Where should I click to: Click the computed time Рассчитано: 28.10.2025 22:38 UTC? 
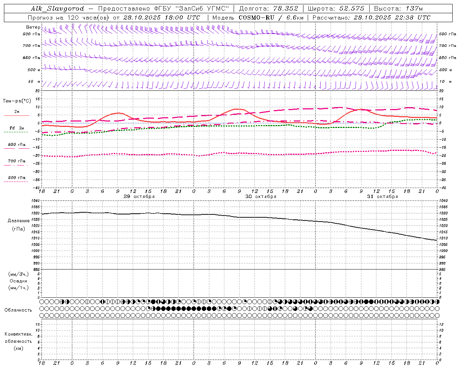(x=371, y=18)
